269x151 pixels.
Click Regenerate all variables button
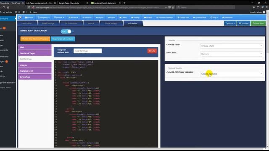tap(63, 39)
